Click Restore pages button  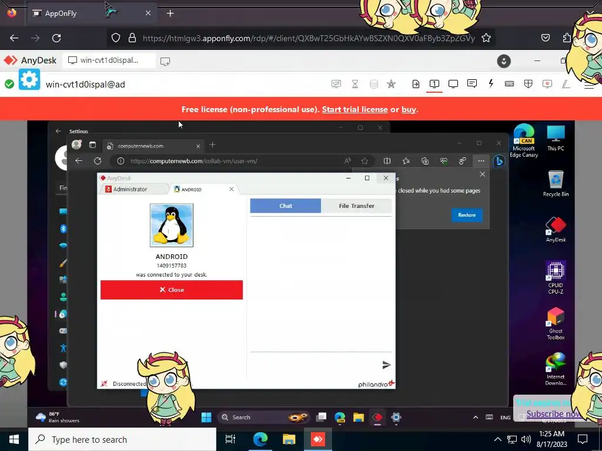click(467, 215)
